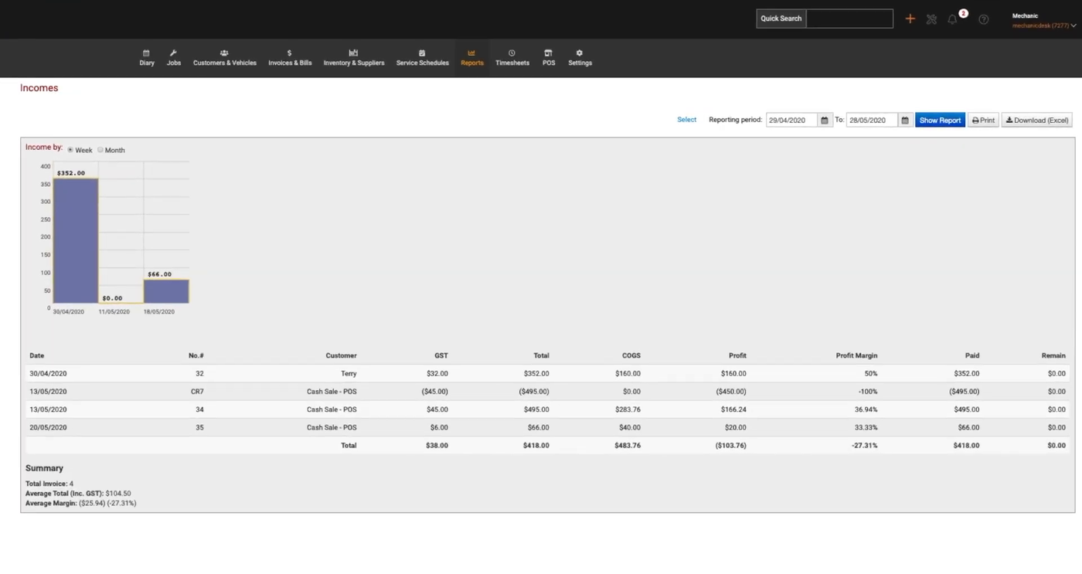Open the Jobs menu

point(174,58)
